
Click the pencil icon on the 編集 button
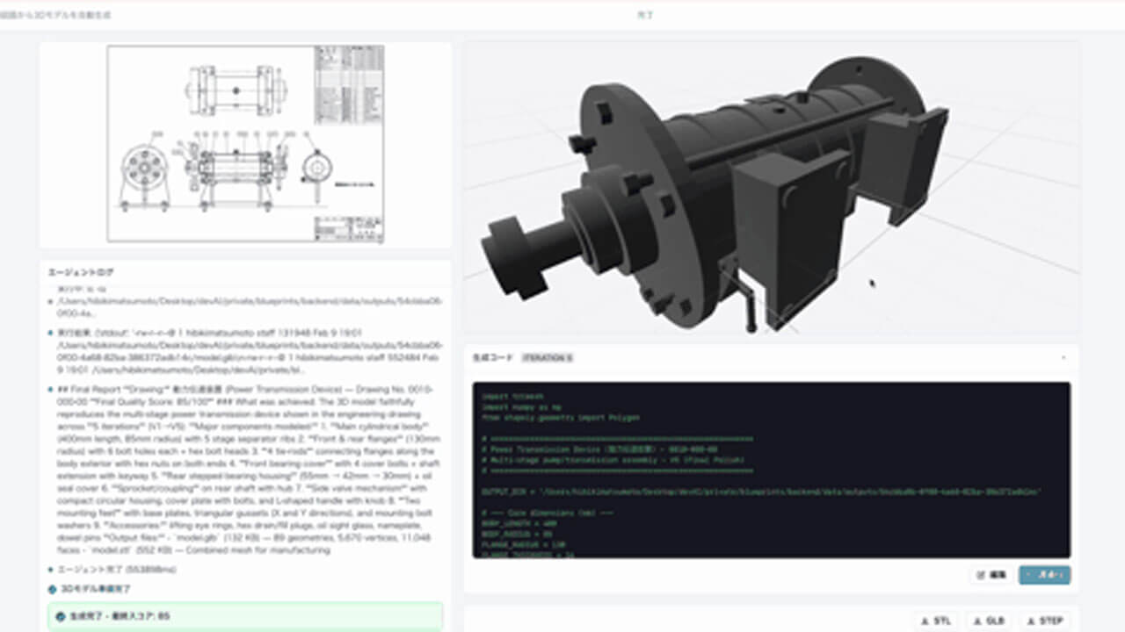click(979, 574)
